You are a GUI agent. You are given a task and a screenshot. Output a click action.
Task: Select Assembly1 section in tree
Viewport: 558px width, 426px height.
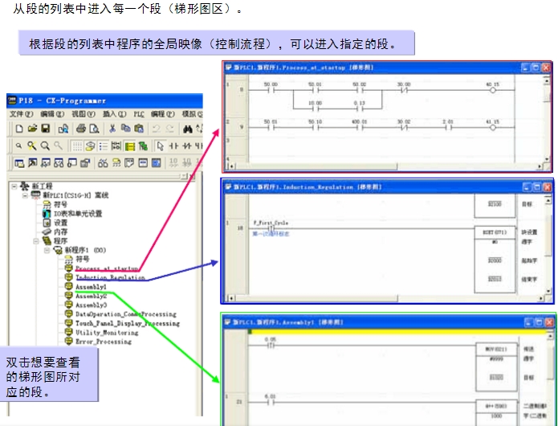[x=91, y=287]
